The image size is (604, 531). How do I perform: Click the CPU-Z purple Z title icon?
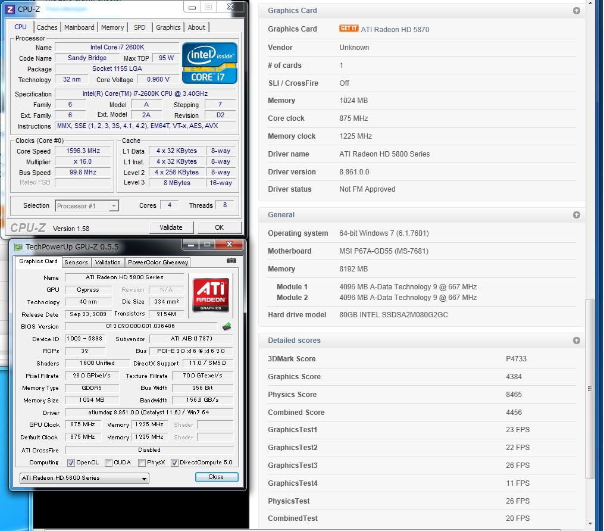click(x=10, y=8)
